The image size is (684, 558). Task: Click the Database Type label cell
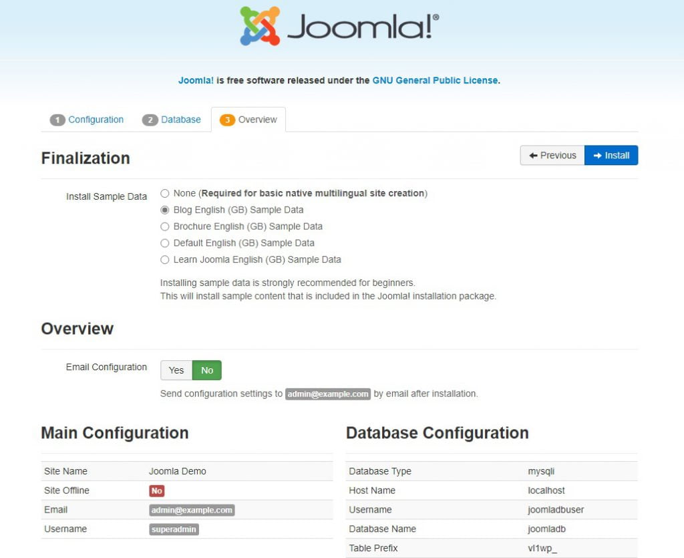point(380,471)
